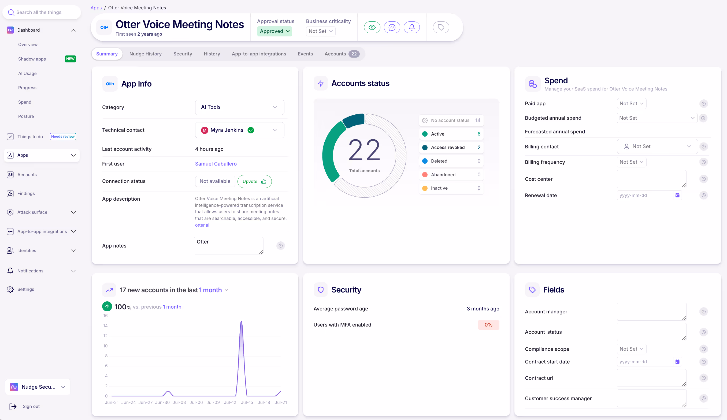Switch to the Events tab
Screen dimensions: 727x420
[x=305, y=54]
